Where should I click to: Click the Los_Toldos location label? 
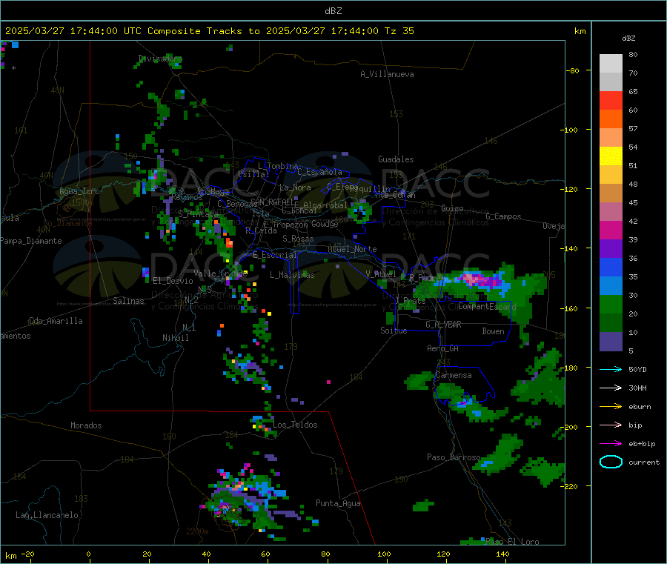click(295, 425)
